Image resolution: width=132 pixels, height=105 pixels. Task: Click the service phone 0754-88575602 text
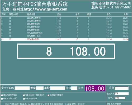pyautogui.click(x=118, y=7)
